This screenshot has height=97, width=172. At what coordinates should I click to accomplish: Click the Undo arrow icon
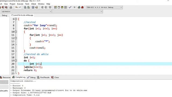(x=16, y=7)
